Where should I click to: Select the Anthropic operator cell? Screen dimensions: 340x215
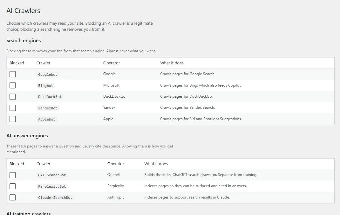pyautogui.click(x=116, y=197)
